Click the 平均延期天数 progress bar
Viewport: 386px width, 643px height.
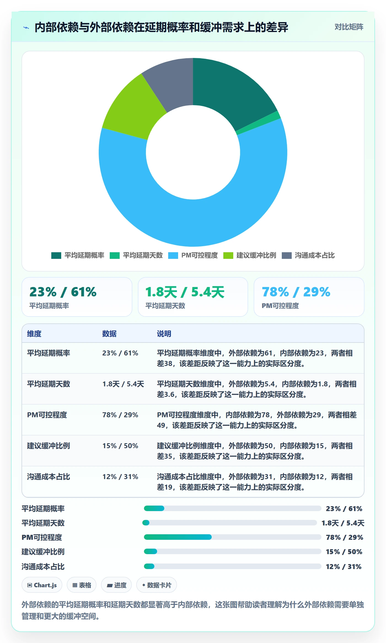(230, 523)
